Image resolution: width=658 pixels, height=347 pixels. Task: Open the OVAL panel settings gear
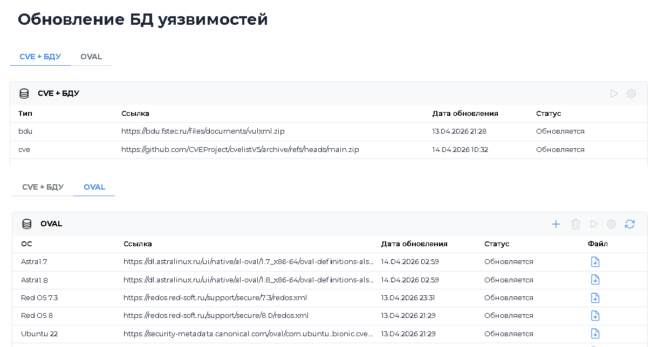[611, 224]
